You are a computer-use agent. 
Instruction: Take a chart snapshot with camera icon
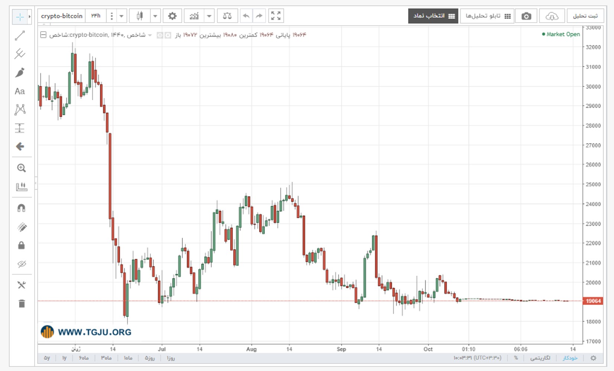click(x=526, y=16)
